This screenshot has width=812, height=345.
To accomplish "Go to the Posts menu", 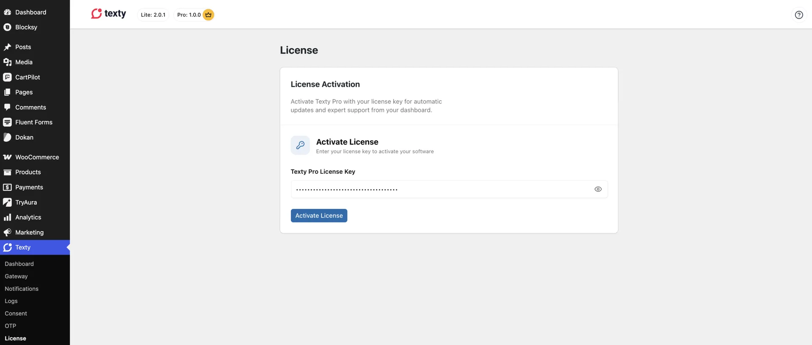I will point(23,47).
